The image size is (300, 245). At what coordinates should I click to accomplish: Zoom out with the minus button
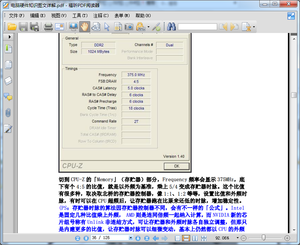[243, 238]
